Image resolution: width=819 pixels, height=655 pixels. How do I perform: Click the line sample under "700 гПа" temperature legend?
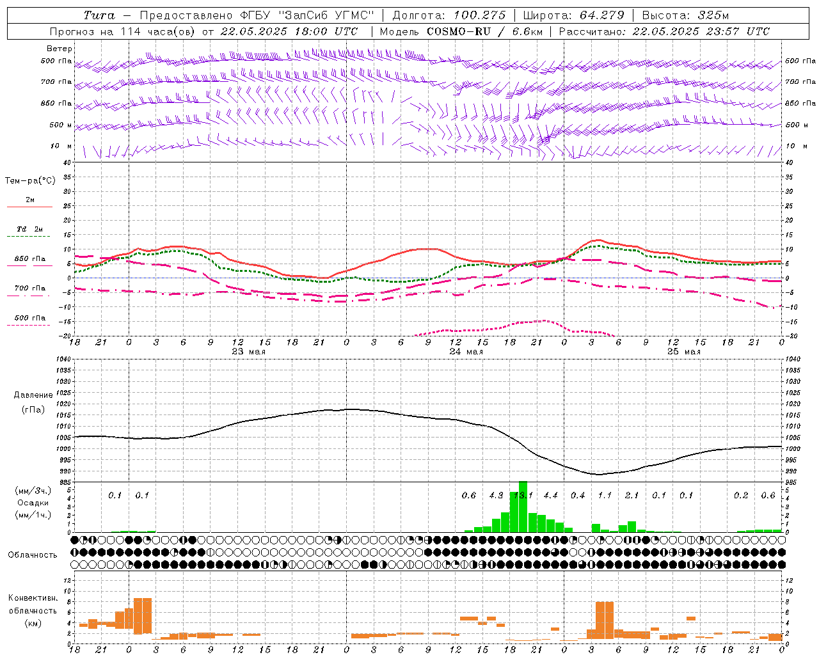(29, 296)
